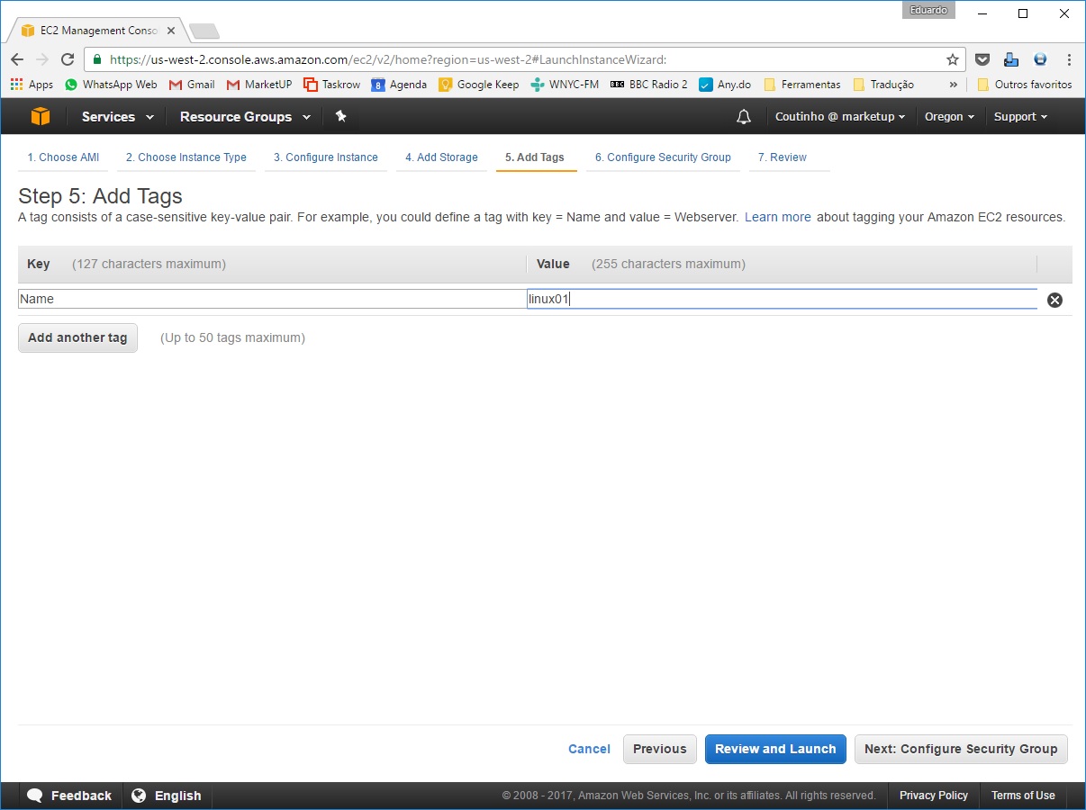The image size is (1086, 810).
Task: Open the Apps grid bookmark
Action: [x=32, y=85]
